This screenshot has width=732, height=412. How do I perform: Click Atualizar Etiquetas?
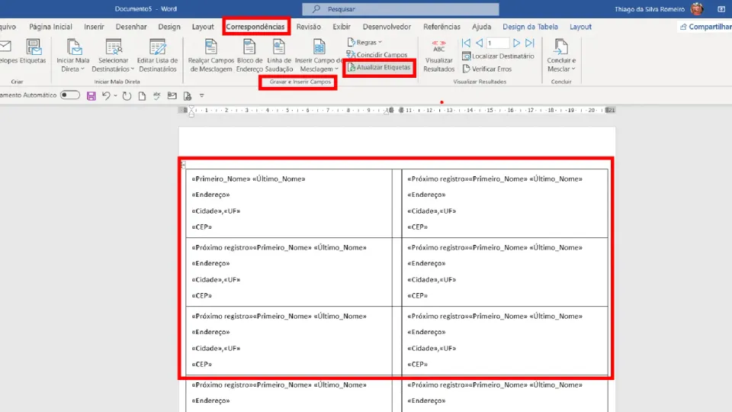click(379, 67)
